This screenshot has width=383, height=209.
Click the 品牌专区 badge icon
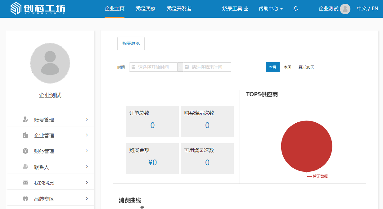(x=25, y=199)
